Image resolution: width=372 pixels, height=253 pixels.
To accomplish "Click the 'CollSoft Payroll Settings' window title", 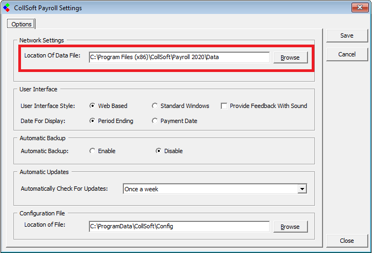I will coord(48,8).
